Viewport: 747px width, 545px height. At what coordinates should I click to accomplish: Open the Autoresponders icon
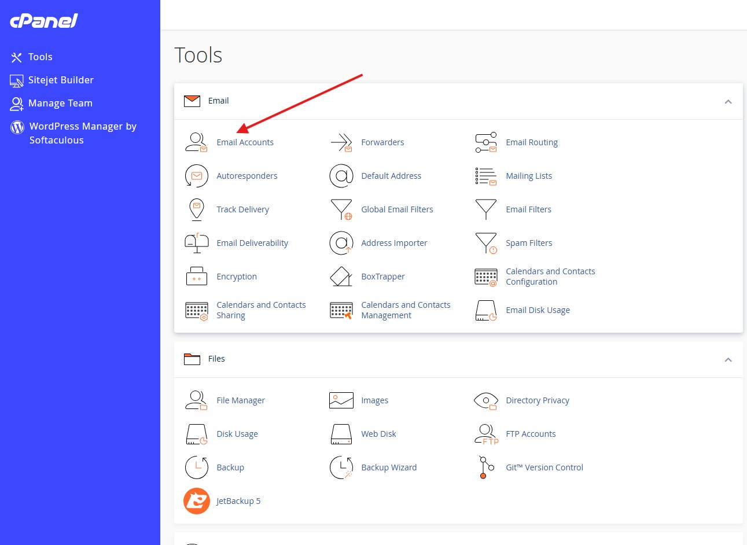196,176
